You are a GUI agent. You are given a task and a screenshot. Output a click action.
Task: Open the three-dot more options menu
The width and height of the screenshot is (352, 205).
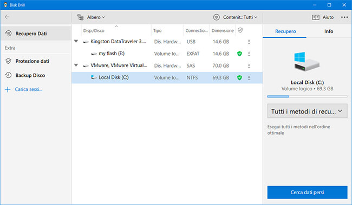pos(344,17)
